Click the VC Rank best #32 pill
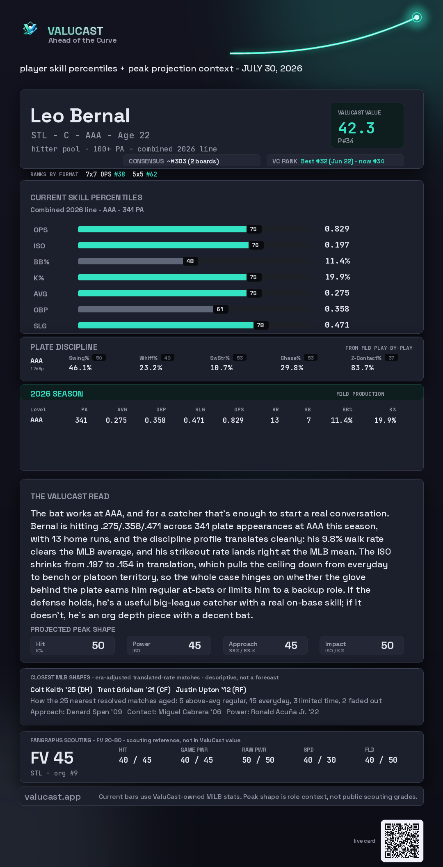 click(x=335, y=161)
